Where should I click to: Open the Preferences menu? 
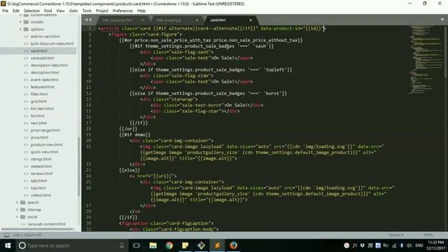click(x=122, y=11)
